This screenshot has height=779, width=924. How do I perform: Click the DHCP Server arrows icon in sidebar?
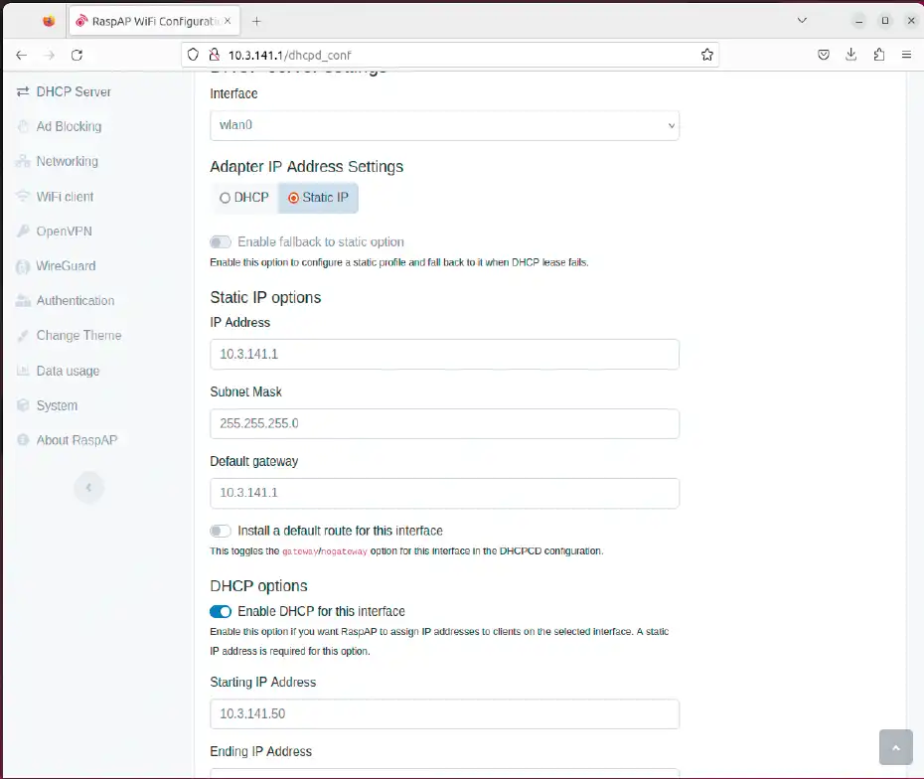pyautogui.click(x=23, y=92)
